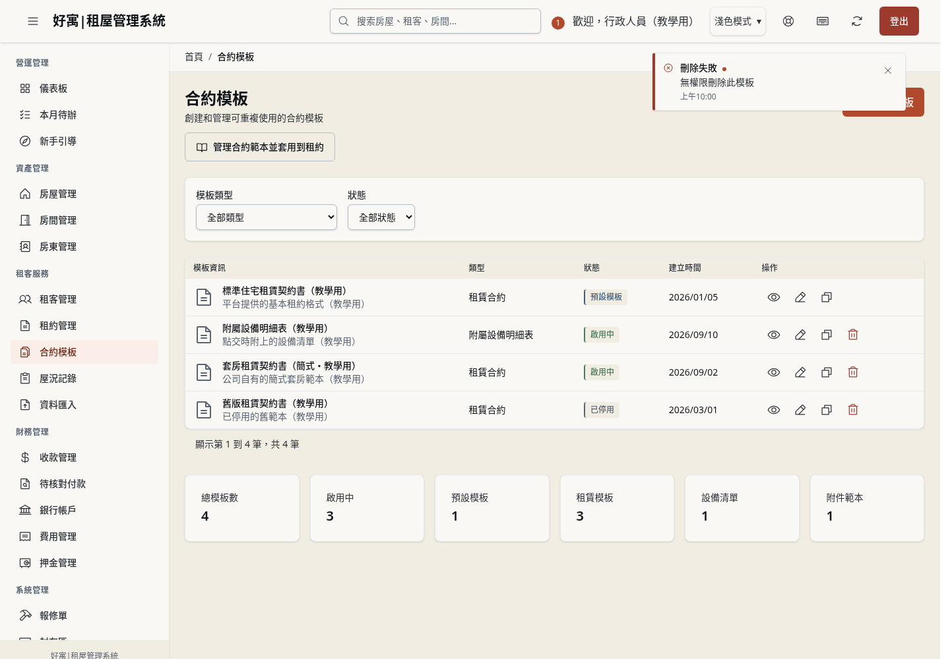Select 合約模板 sidebar item
The height and width of the screenshot is (659, 950).
[x=84, y=352]
